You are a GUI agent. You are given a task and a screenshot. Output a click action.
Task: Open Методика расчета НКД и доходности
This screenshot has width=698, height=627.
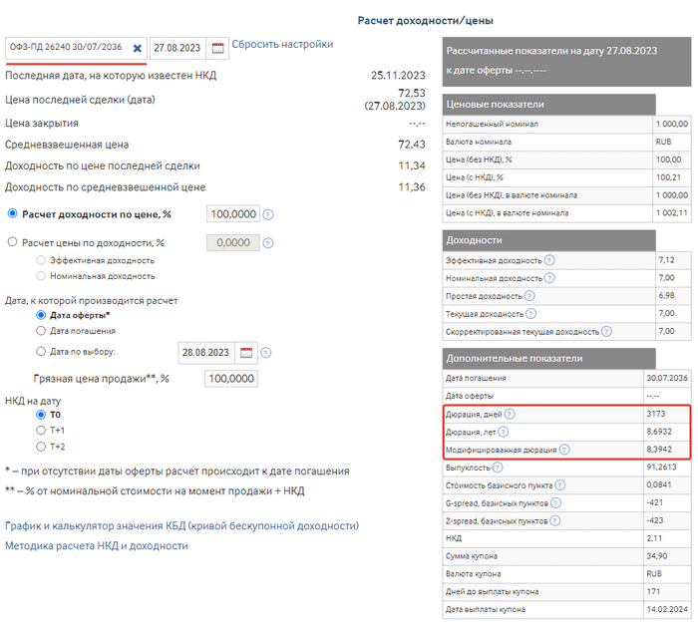[x=96, y=545]
